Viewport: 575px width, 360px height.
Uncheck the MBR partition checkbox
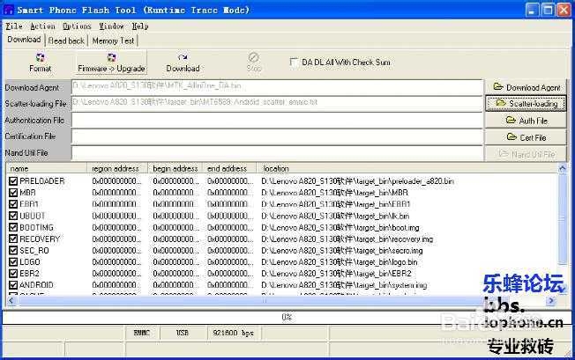click(x=13, y=193)
